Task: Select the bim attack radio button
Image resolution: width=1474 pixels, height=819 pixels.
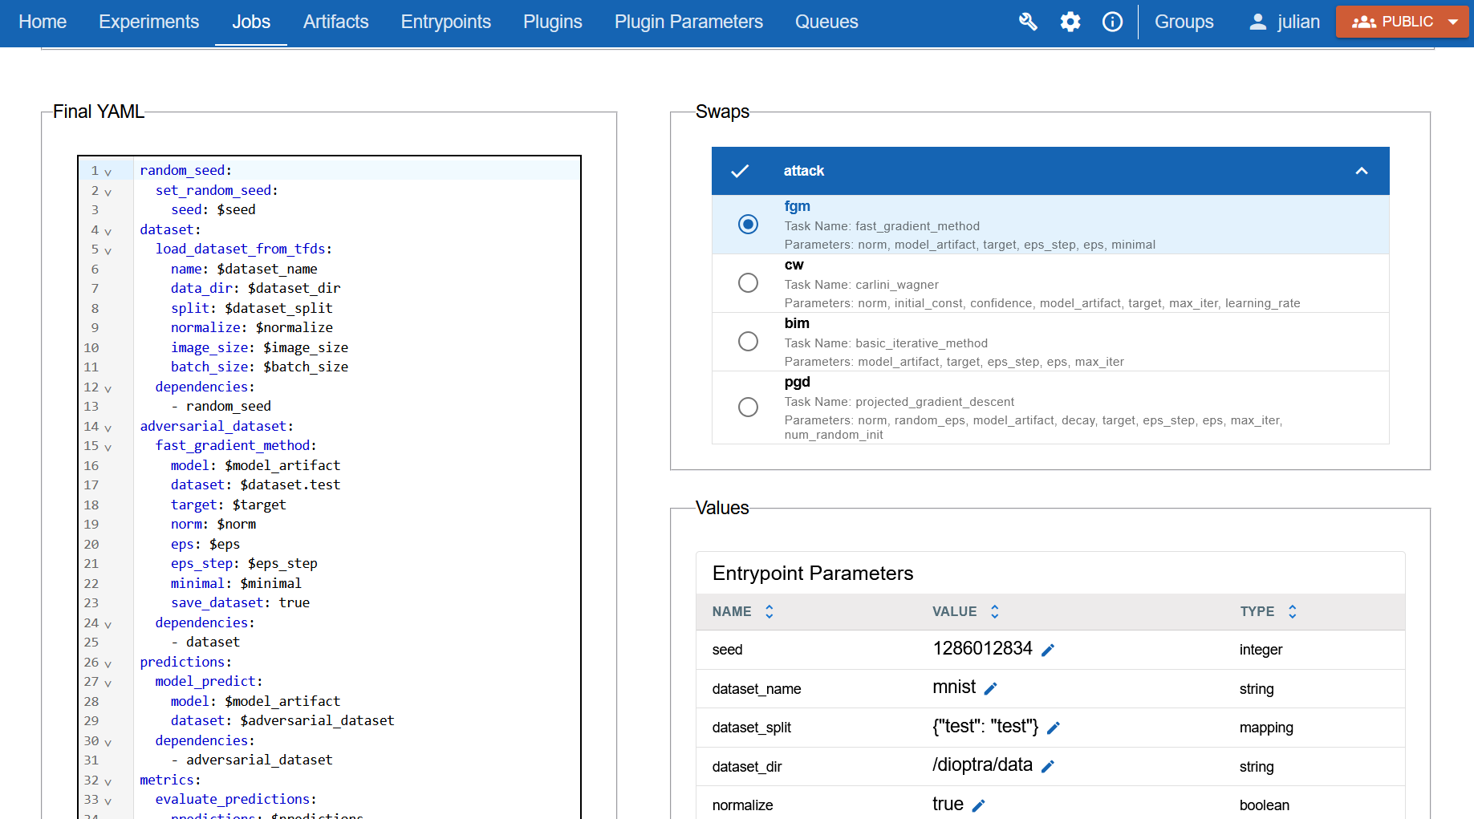Action: point(748,342)
